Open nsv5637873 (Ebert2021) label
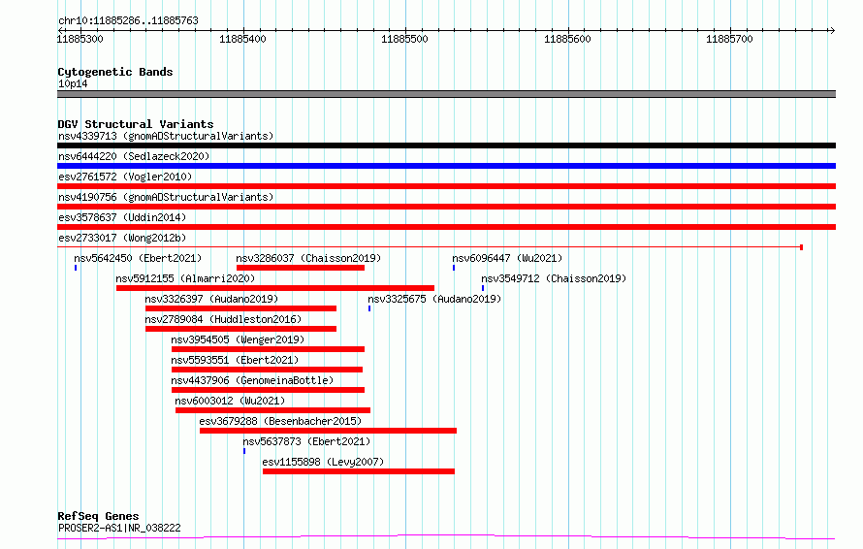The image size is (863, 549). tap(306, 441)
